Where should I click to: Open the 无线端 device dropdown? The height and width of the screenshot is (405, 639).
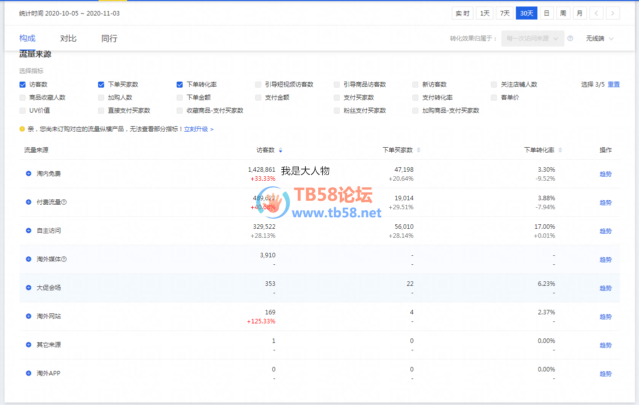(x=599, y=39)
